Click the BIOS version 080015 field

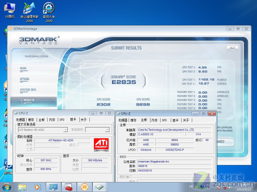[x=174, y=166]
